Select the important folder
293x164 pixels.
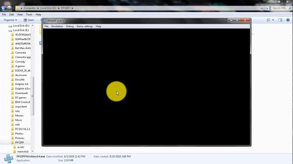[21, 107]
